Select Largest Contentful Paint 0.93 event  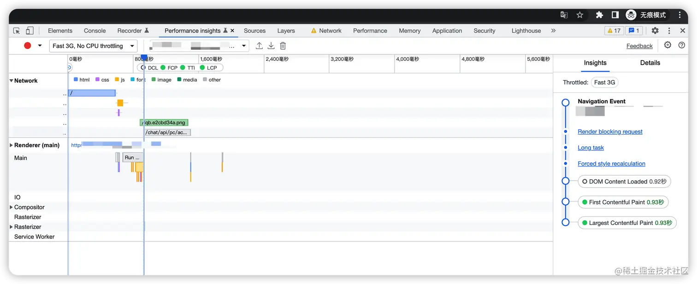(x=627, y=223)
